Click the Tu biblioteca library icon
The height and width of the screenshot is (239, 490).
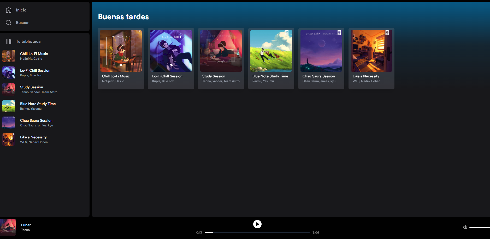point(9,41)
